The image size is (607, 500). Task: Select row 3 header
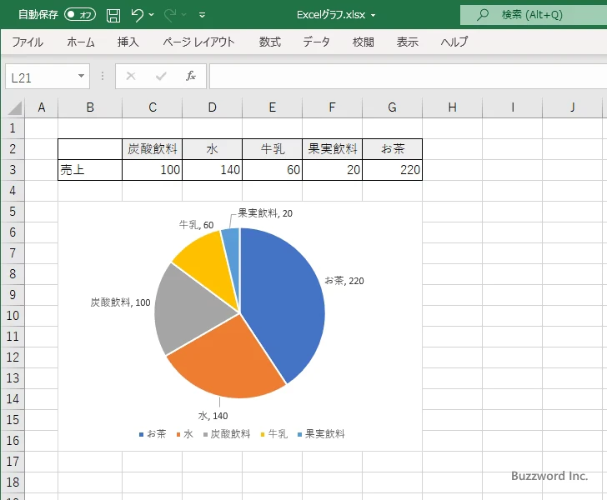(13, 169)
